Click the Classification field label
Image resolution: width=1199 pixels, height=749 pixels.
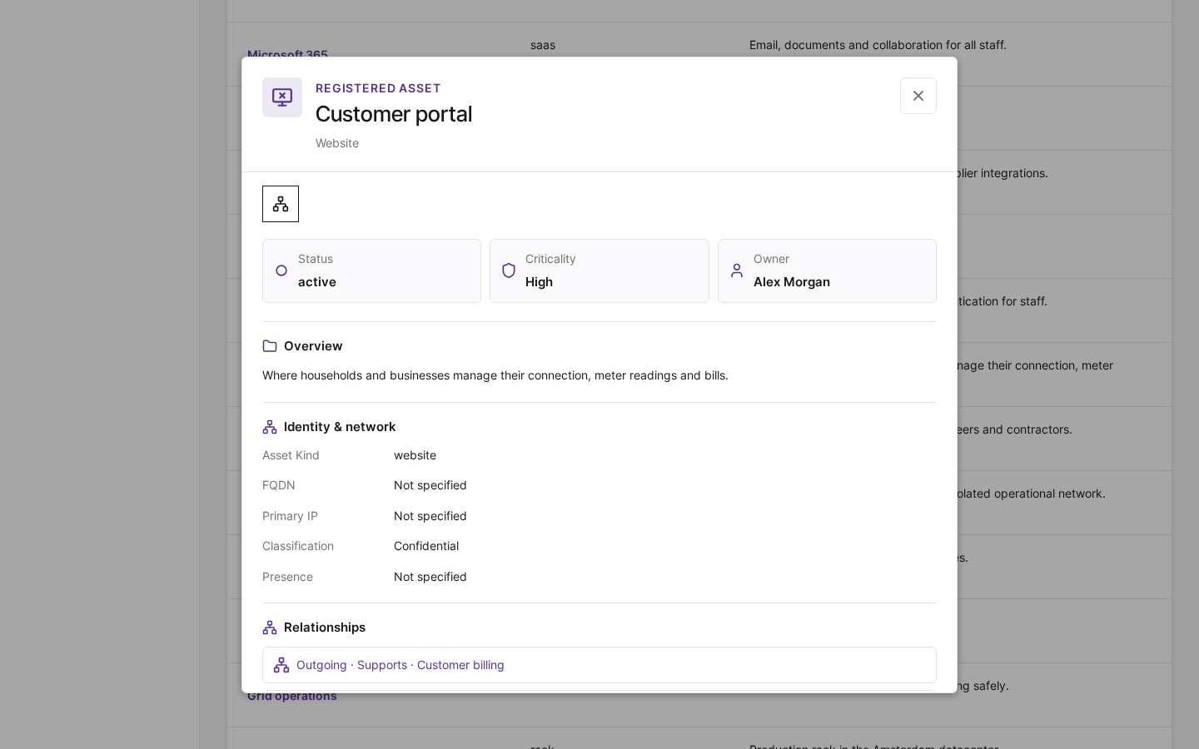pyautogui.click(x=298, y=546)
